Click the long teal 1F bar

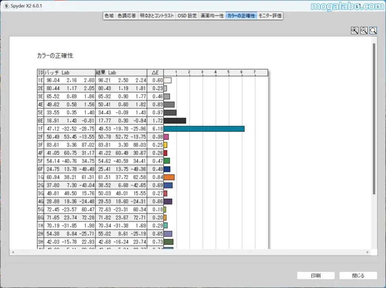204,129
